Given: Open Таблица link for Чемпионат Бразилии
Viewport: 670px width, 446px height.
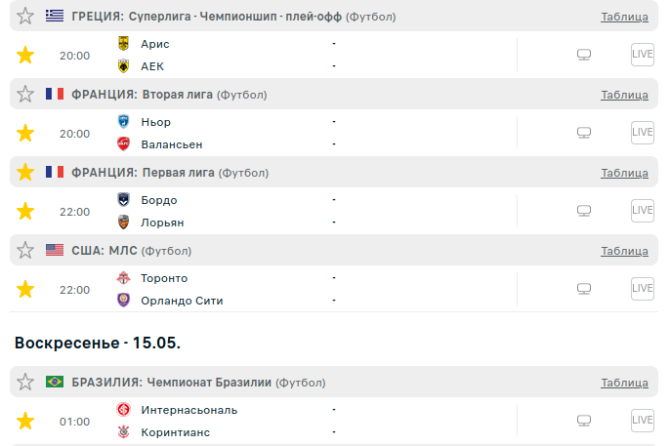Looking at the screenshot, I should point(624,383).
